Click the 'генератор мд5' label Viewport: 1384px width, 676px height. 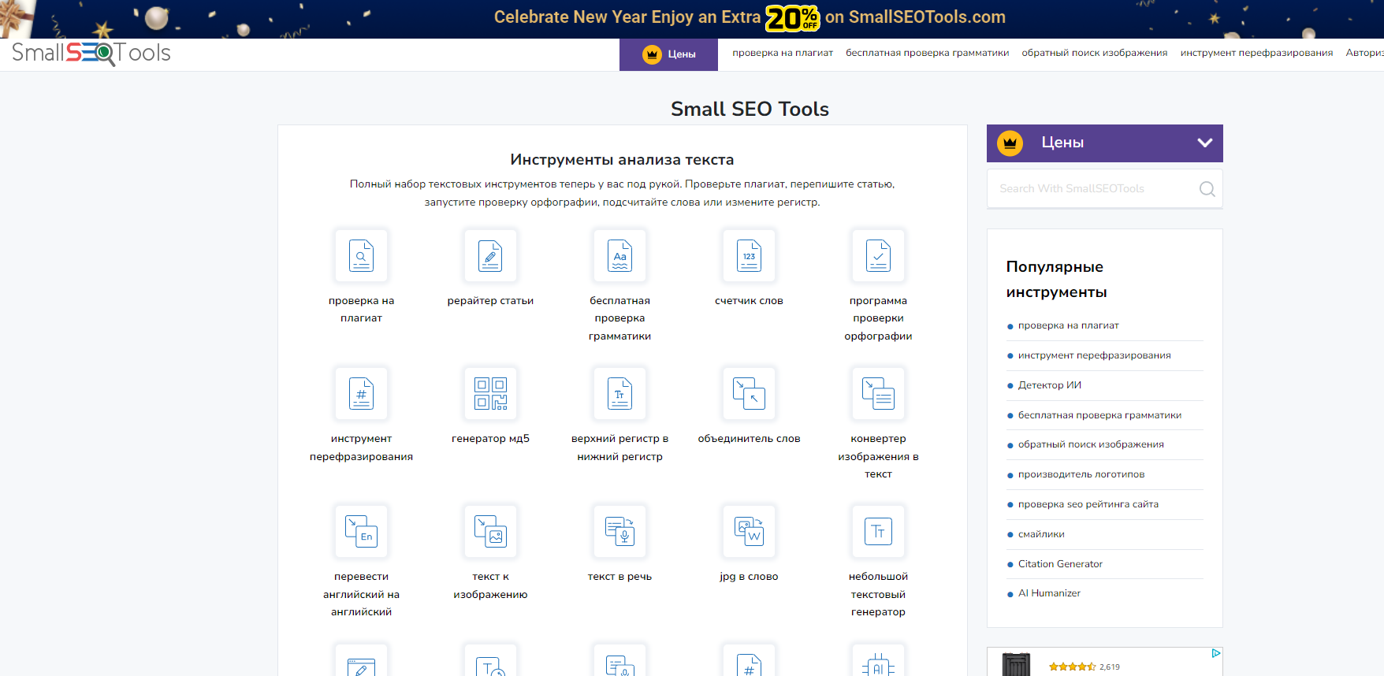[x=490, y=439]
